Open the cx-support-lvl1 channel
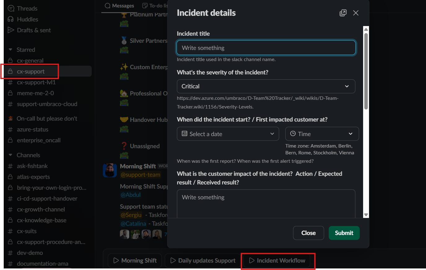426x270 pixels. pos(36,82)
